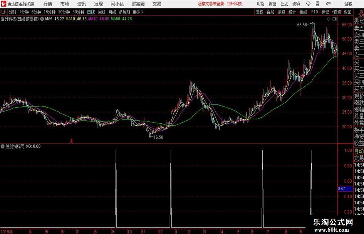This screenshot has height=234, width=364.
Task: Click the MA5: 45.22 indicator value
Action: coord(55,19)
